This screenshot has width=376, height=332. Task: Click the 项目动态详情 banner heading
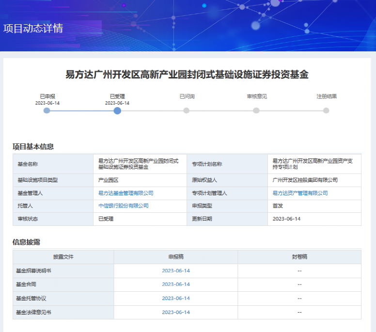click(33, 28)
